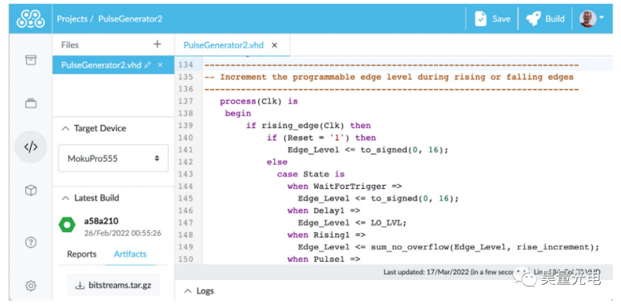Click the Files panel heading
Image resolution: width=621 pixels, height=305 pixels.
pyautogui.click(x=70, y=45)
